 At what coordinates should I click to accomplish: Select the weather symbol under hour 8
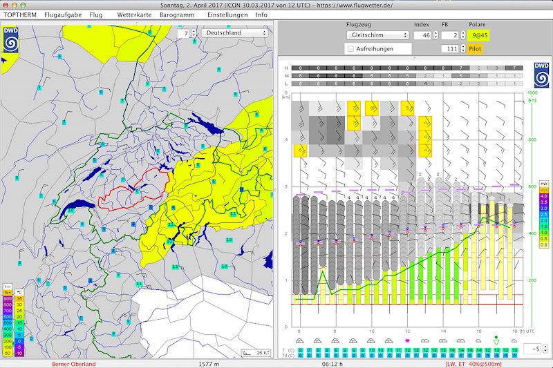[335, 341]
